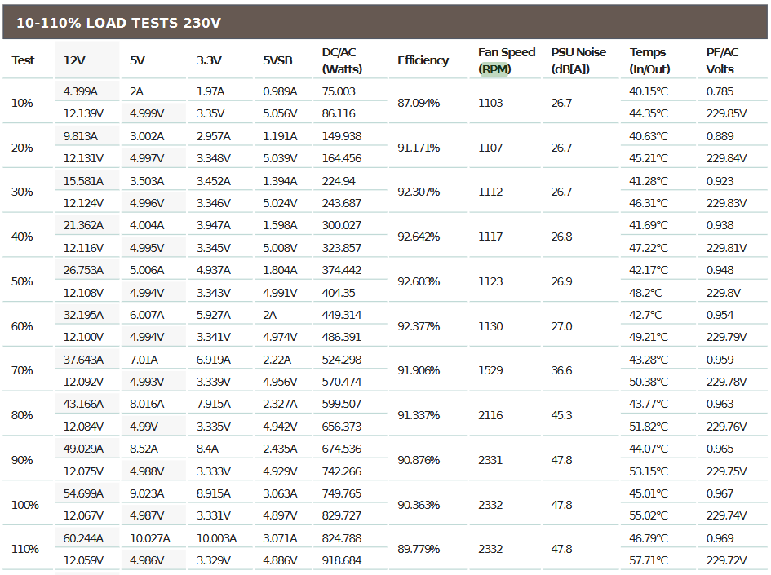Select the 10% test row label

click(x=22, y=104)
